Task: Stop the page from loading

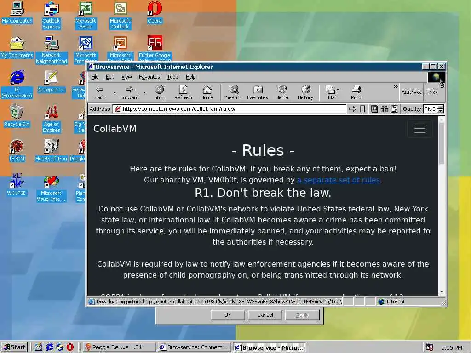Action: coord(159,92)
